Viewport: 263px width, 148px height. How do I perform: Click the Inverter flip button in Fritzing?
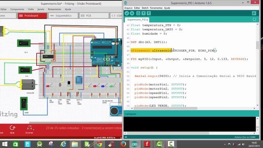[29, 129]
